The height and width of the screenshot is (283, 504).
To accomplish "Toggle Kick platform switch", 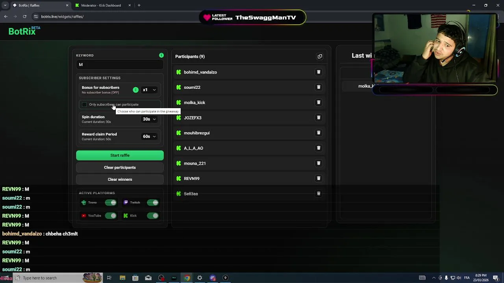I will (153, 215).
